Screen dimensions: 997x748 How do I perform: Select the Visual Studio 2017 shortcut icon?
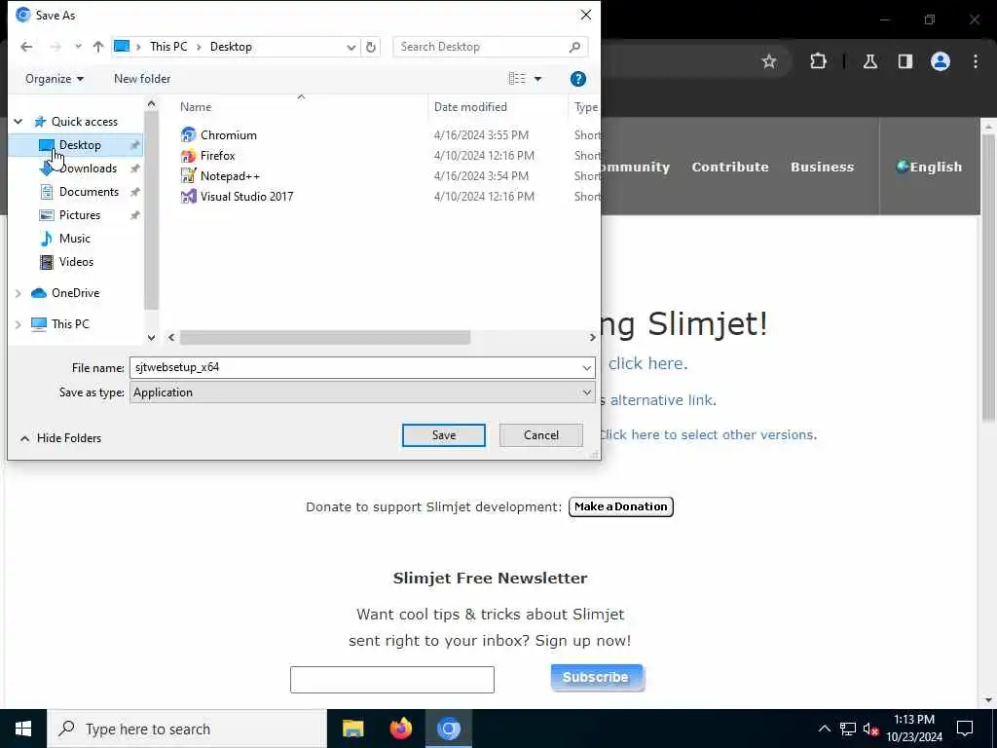[188, 196]
